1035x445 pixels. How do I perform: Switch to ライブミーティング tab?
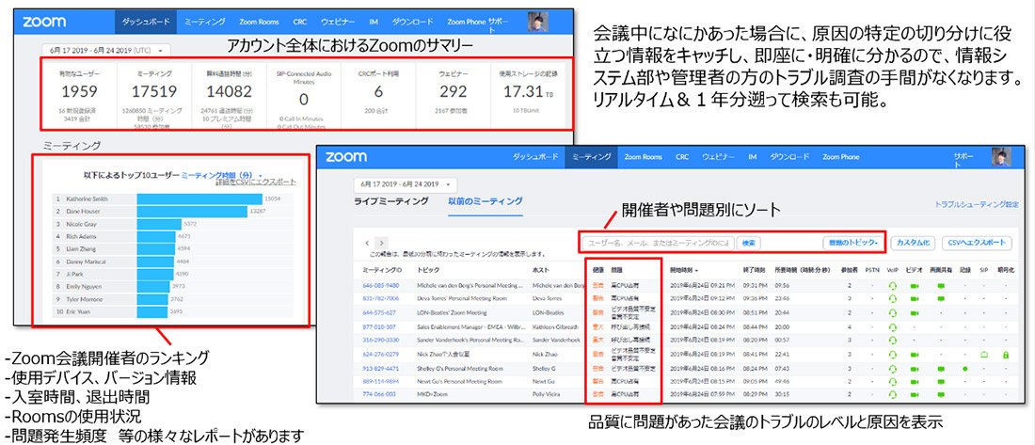(x=391, y=201)
